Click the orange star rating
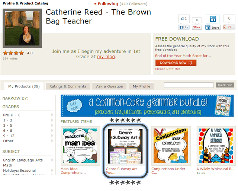 (x=13, y=53)
